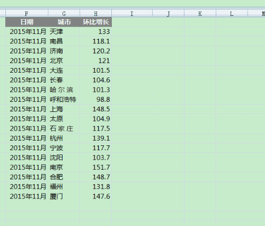Click the value 101.5 for 大连
Image resolution: width=265 pixels, height=226 pixels.
tap(95, 71)
